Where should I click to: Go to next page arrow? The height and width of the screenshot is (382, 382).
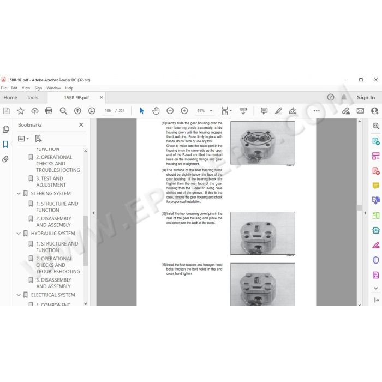[92, 111]
